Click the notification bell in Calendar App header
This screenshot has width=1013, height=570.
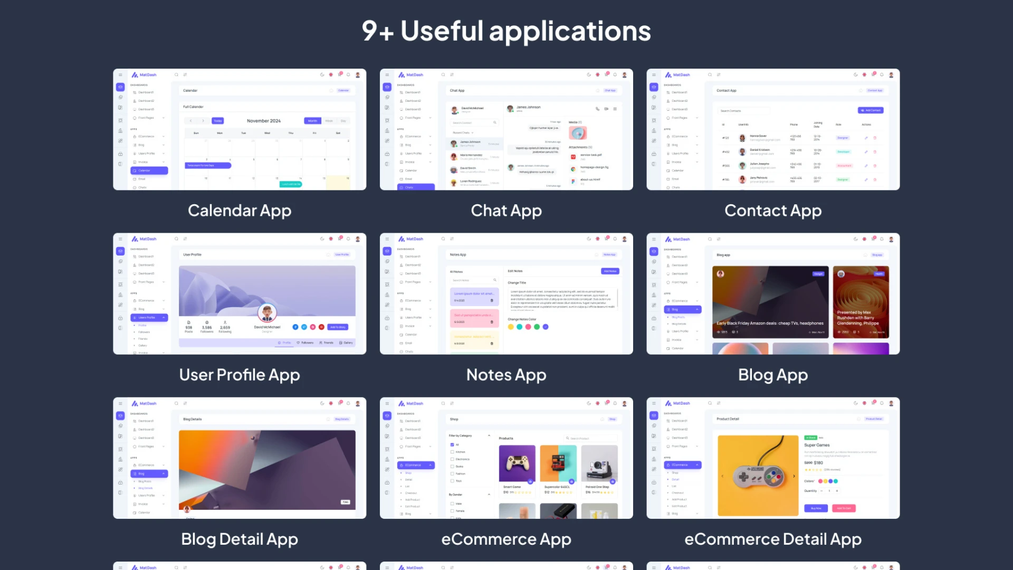[348, 75]
